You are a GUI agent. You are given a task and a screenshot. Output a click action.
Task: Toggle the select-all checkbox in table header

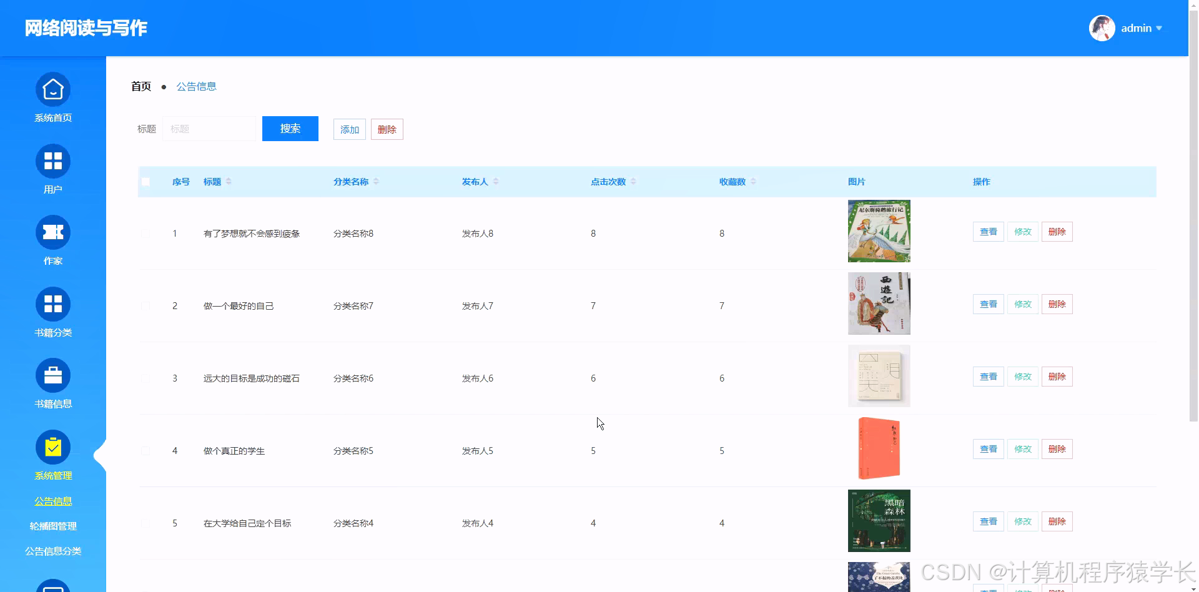click(146, 182)
